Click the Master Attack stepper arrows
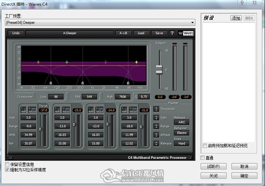 [156, 135]
